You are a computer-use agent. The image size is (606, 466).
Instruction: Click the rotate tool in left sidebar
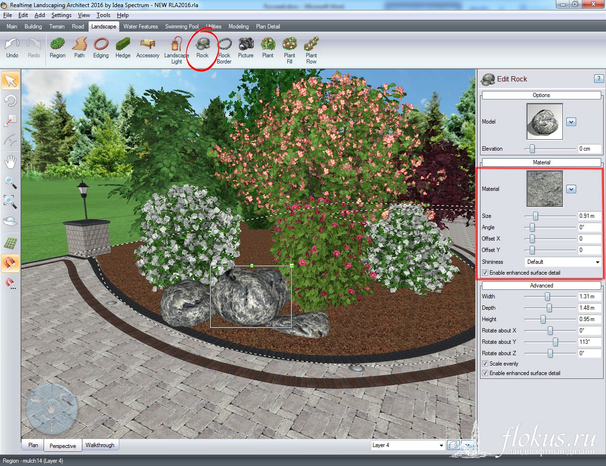coord(10,100)
